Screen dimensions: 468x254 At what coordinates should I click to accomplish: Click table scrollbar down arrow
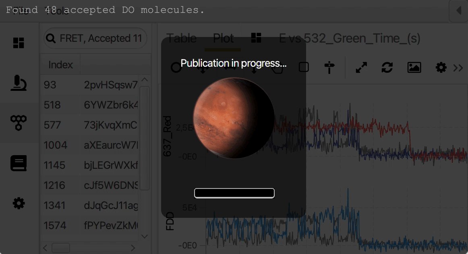point(145,236)
